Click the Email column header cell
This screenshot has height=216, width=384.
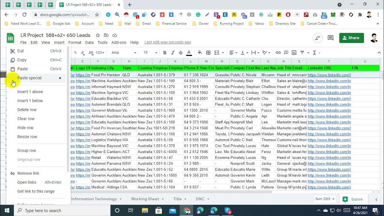pos(299,68)
